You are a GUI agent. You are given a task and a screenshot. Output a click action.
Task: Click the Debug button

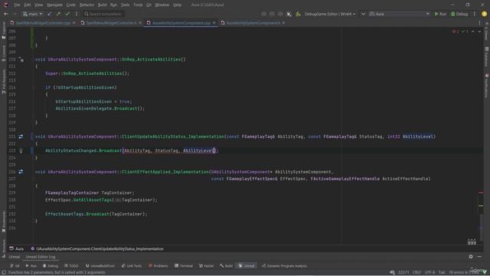tap(459, 14)
